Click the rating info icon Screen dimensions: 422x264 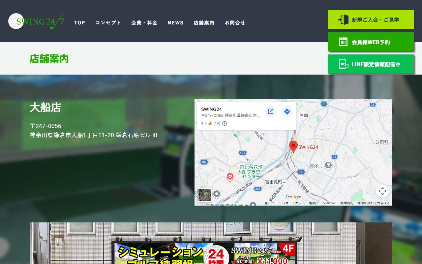click(x=225, y=123)
